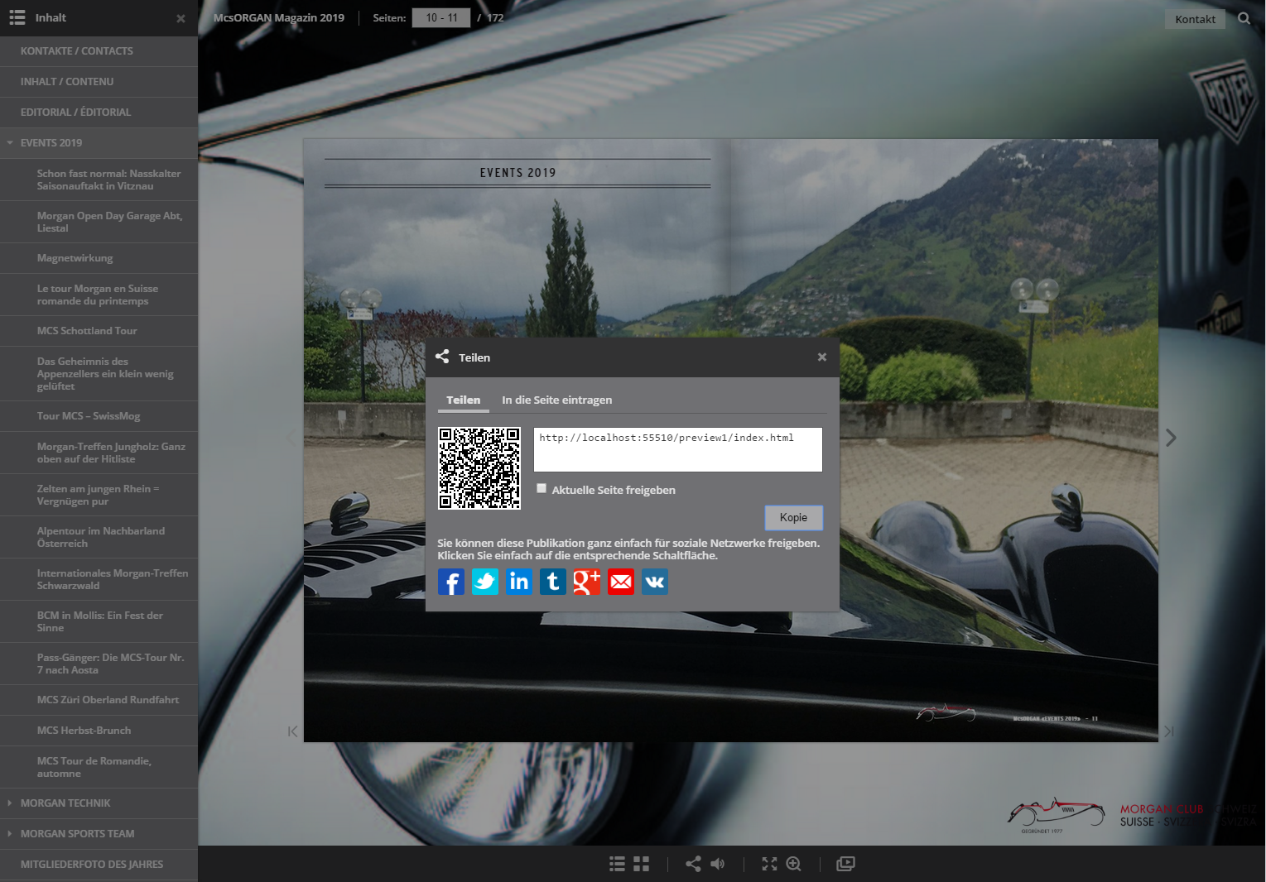1266x882 pixels.
Task: Open MITGLIEDERFOTO DES JAHRES entry
Action: (x=99, y=865)
